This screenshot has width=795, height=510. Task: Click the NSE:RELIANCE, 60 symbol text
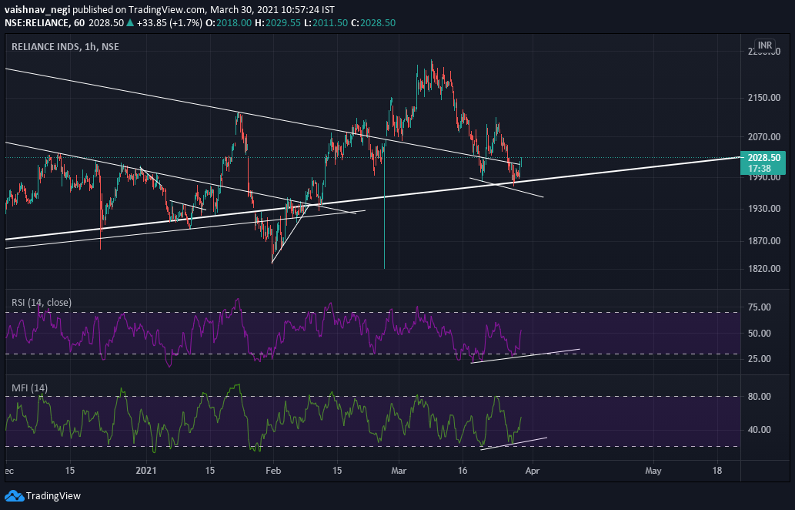(45, 23)
